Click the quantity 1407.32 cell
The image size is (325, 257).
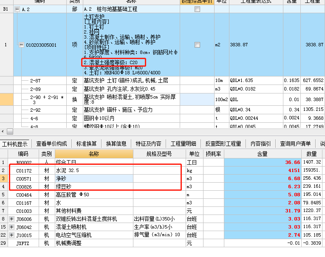312,162
